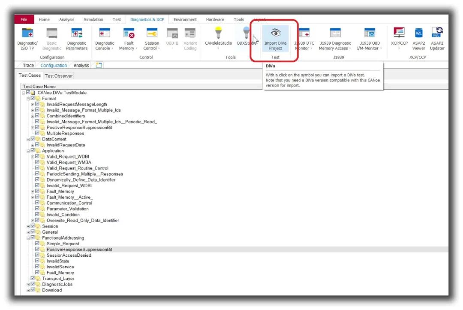Select the Parameter_Validation test case
Image resolution: width=463 pixels, height=310 pixels.
pos(67,209)
